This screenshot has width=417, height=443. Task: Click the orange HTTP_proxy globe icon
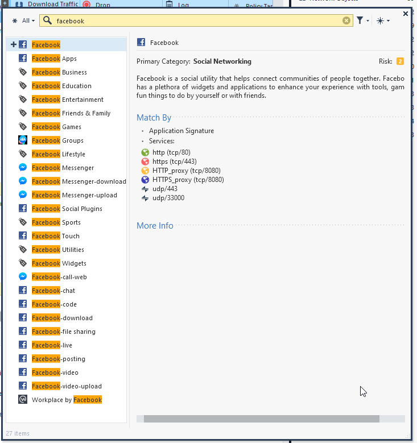[145, 171]
